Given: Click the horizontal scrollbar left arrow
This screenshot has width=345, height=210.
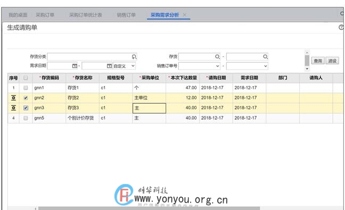Looking at the screenshot, I should click(x=36, y=208).
